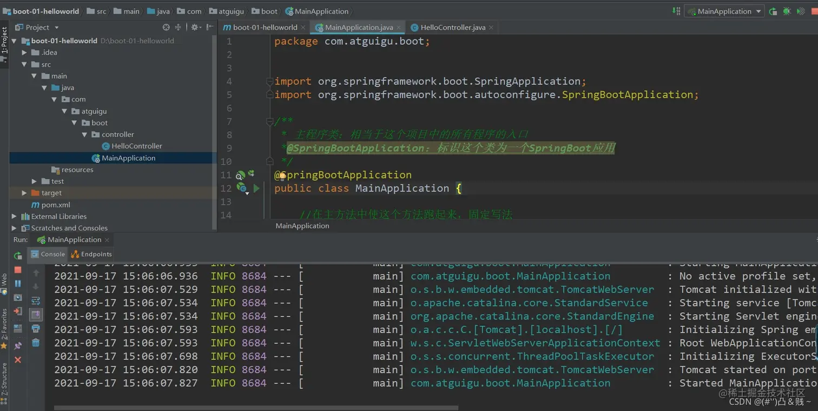818x411 pixels.
Task: Open the 1: Project side tool window
Action: pyautogui.click(x=4, y=44)
